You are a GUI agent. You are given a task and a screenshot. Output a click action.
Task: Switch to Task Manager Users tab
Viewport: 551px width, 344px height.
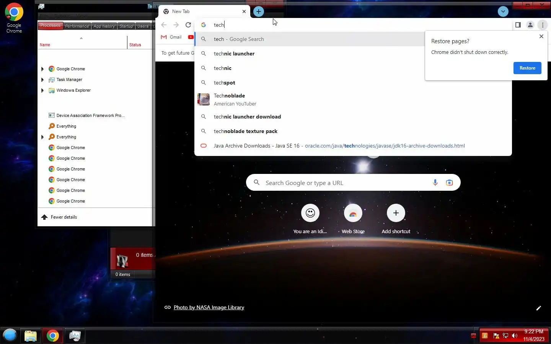(x=143, y=26)
